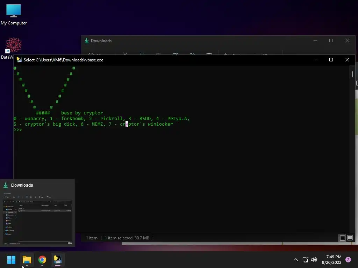Open the notification center badge showing 2

(348, 260)
